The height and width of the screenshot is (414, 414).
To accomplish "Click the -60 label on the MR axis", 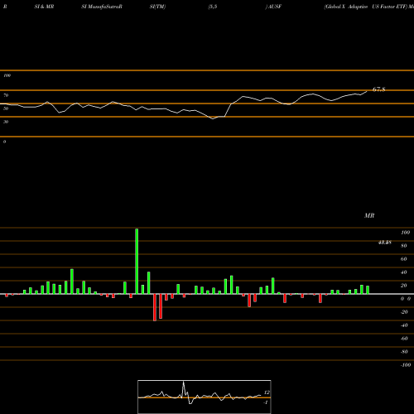I will coord(404,339).
